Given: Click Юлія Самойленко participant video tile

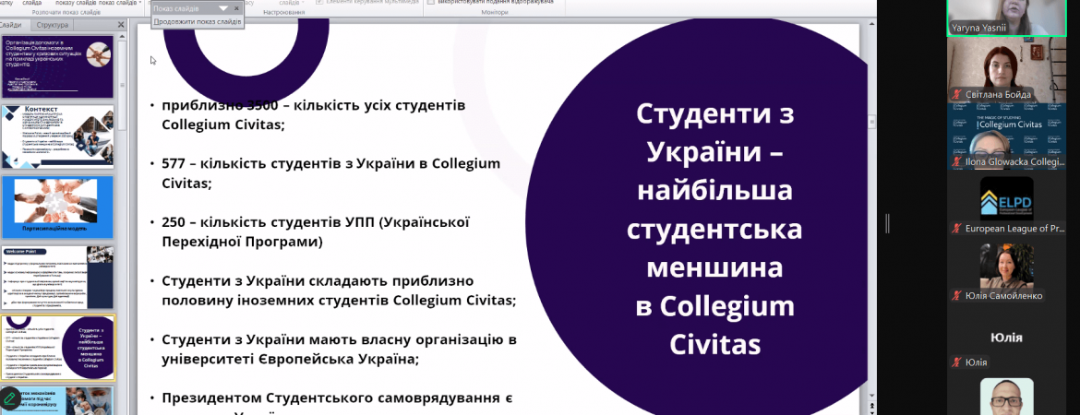Looking at the screenshot, I should pos(1005,272).
